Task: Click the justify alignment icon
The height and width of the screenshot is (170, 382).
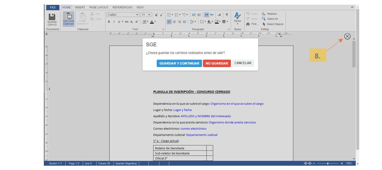Action: coord(185,22)
